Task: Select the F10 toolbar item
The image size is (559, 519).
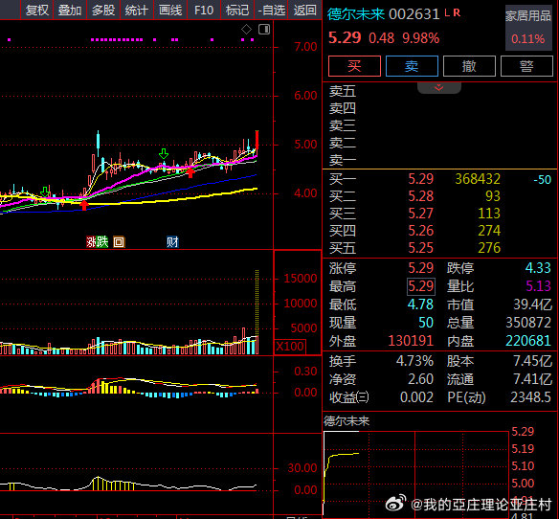Action: 204,10
